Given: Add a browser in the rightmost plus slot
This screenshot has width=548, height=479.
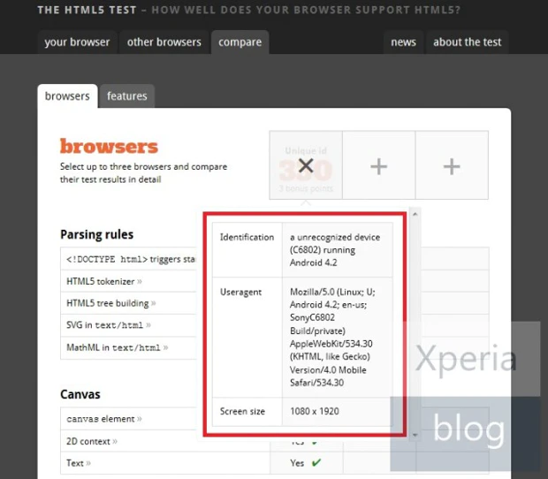Looking at the screenshot, I should [x=452, y=165].
